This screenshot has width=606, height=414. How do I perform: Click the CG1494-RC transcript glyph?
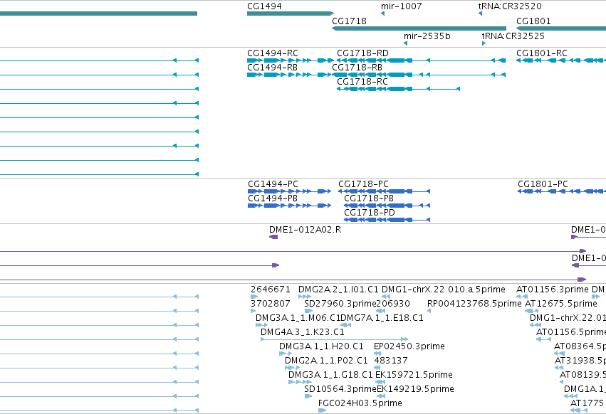click(x=291, y=60)
